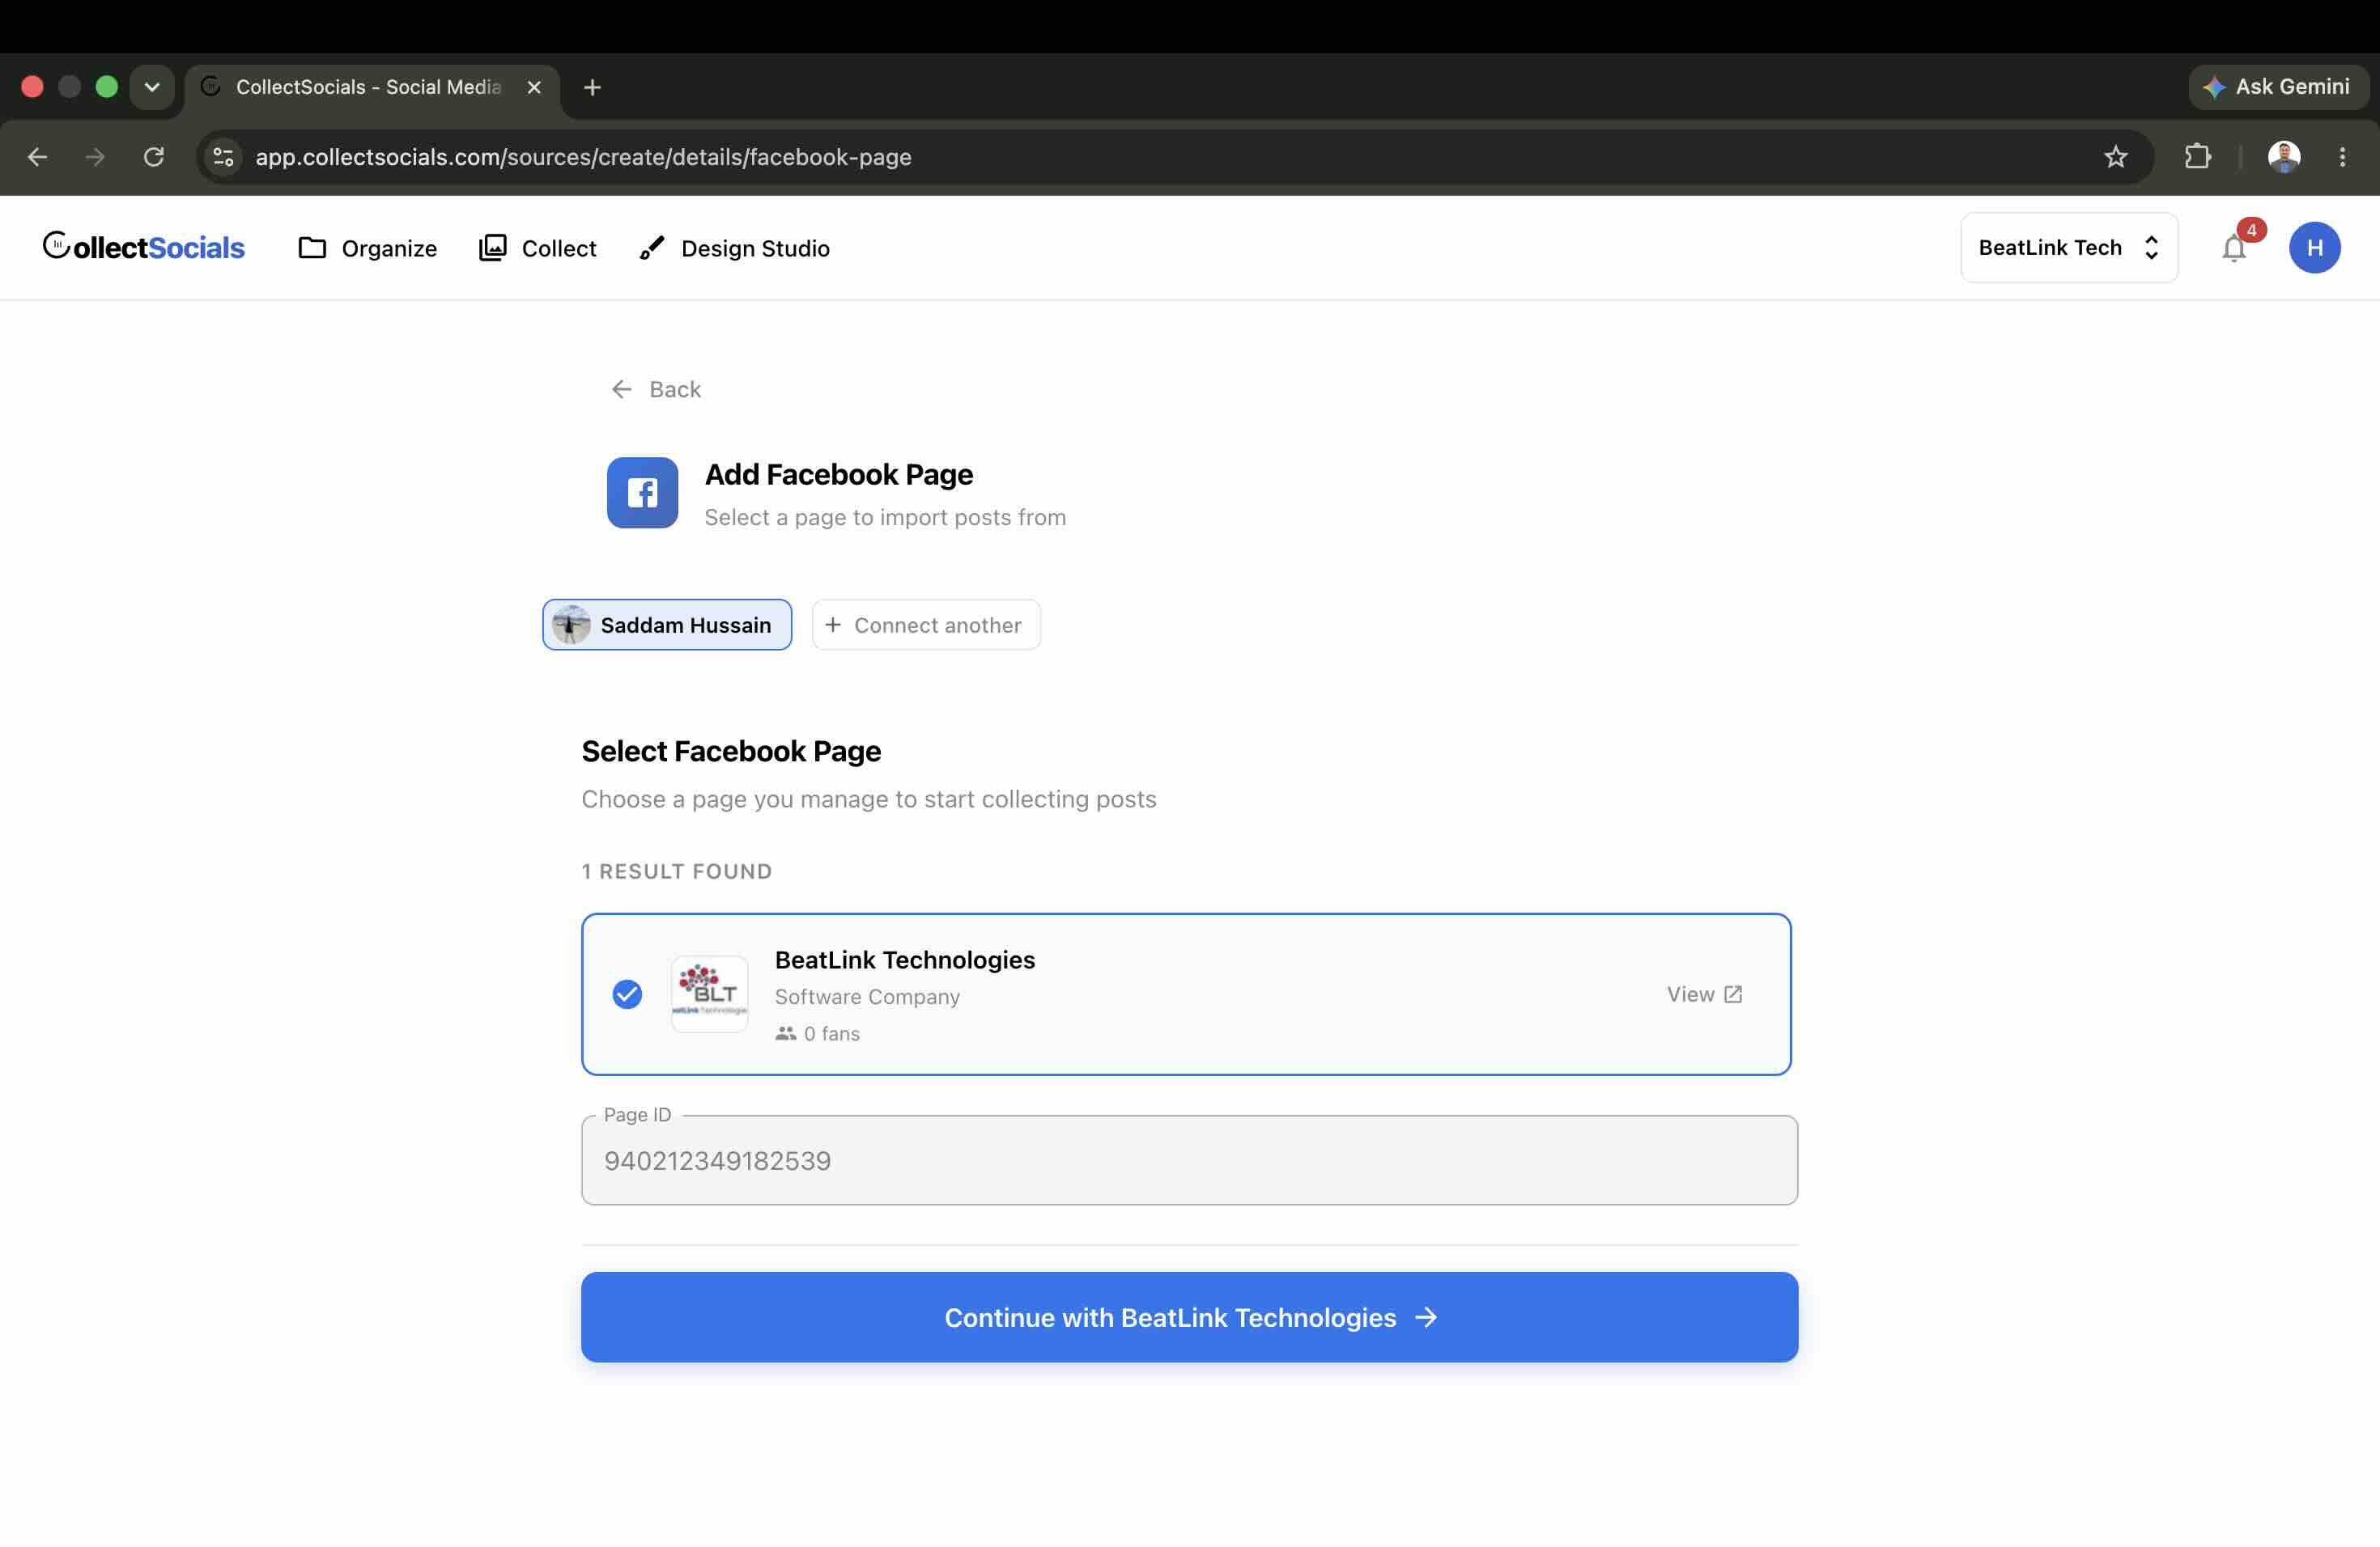This screenshot has height=1547, width=2380.
Task: Go back using the Back link
Action: pos(656,388)
